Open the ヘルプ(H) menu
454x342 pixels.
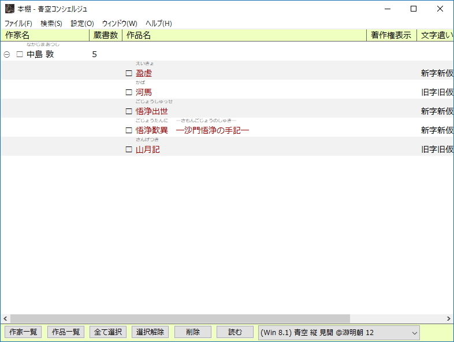point(159,24)
